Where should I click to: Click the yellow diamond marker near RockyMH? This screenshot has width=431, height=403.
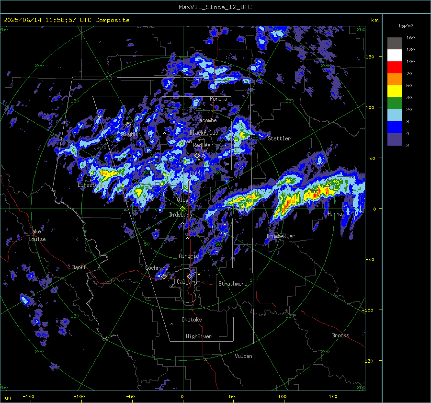pos(128,125)
